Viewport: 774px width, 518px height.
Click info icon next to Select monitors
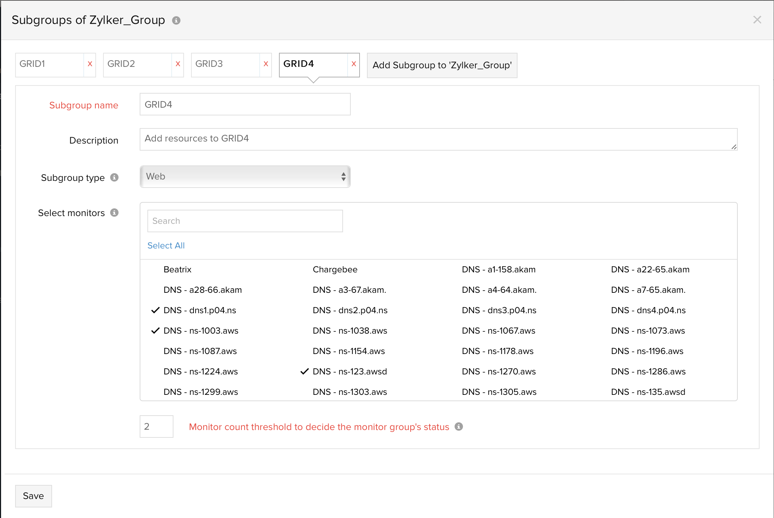114,213
